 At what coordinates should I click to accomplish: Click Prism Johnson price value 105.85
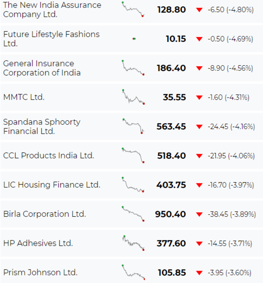pyautogui.click(x=172, y=273)
